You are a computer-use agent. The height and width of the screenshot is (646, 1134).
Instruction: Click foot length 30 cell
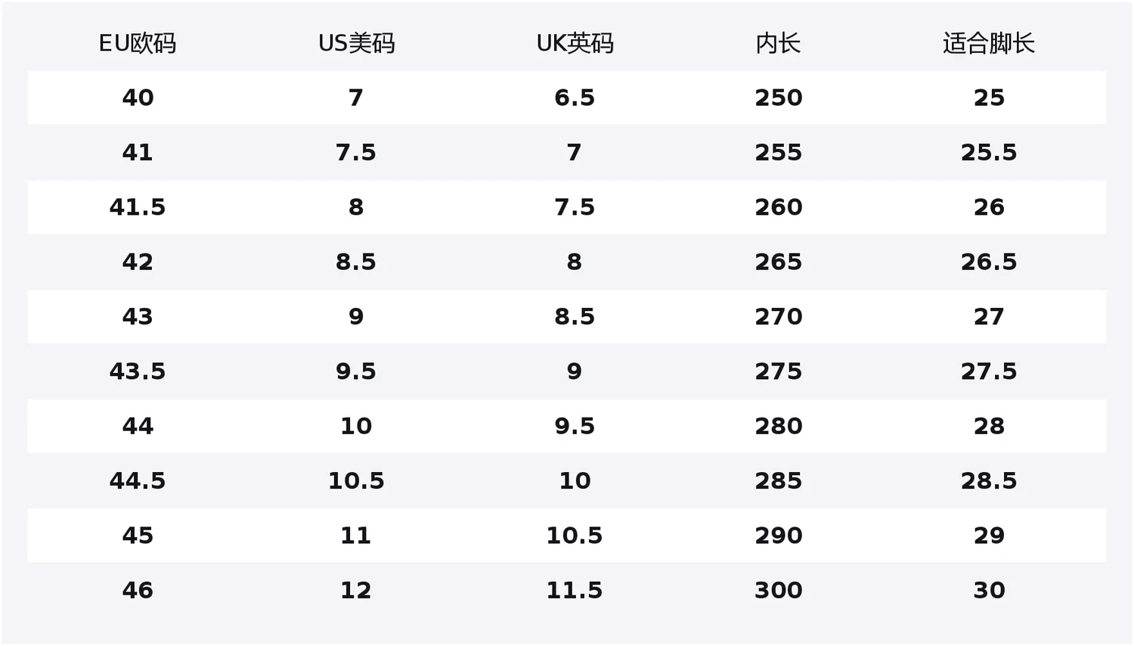coord(989,590)
